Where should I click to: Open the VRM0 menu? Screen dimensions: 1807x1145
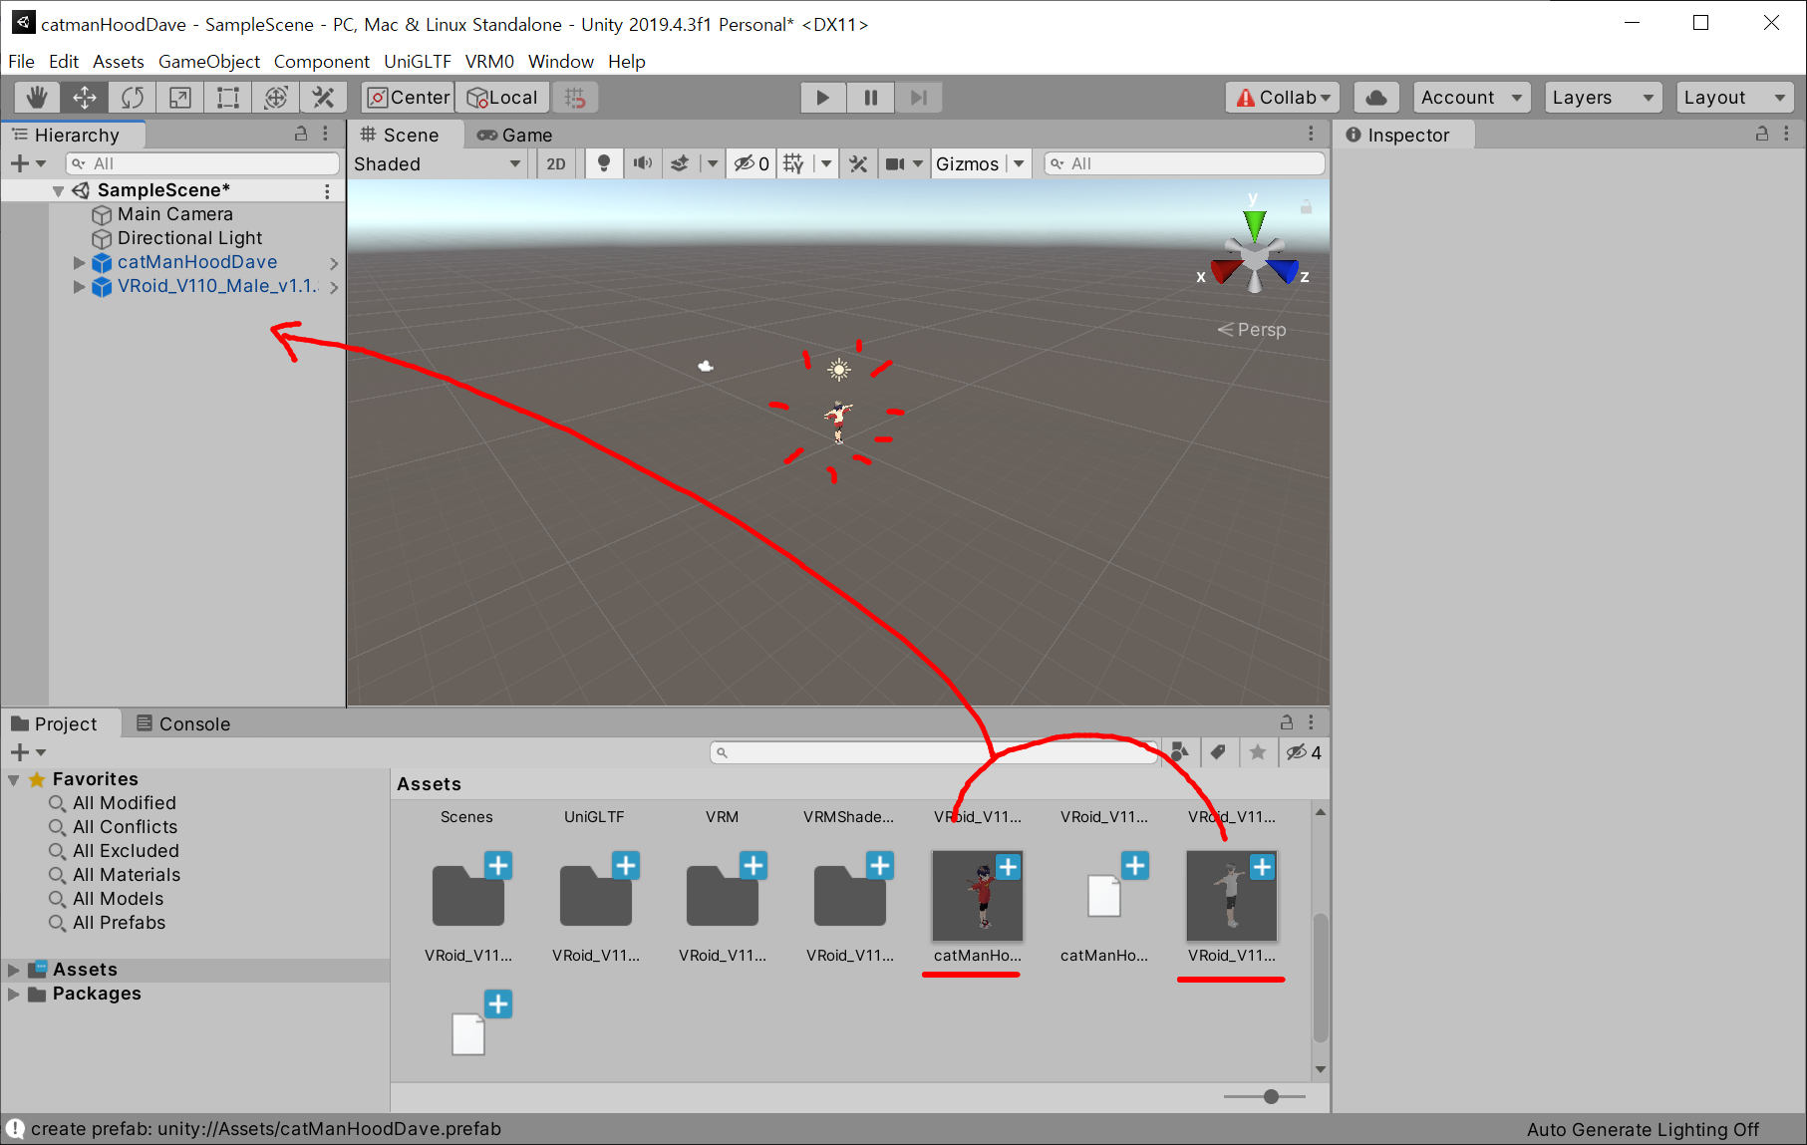489,61
